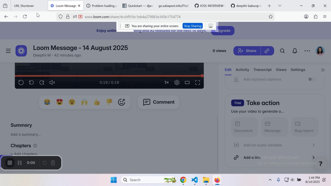
Task: Stop the Loom recording
Action: tap(10, 163)
